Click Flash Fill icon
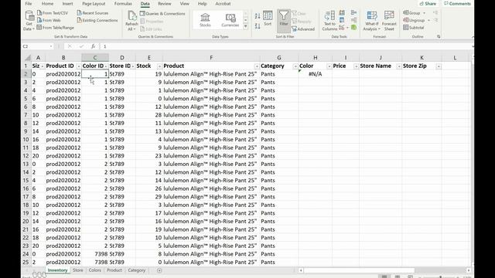495x278 pixels. 342,13
